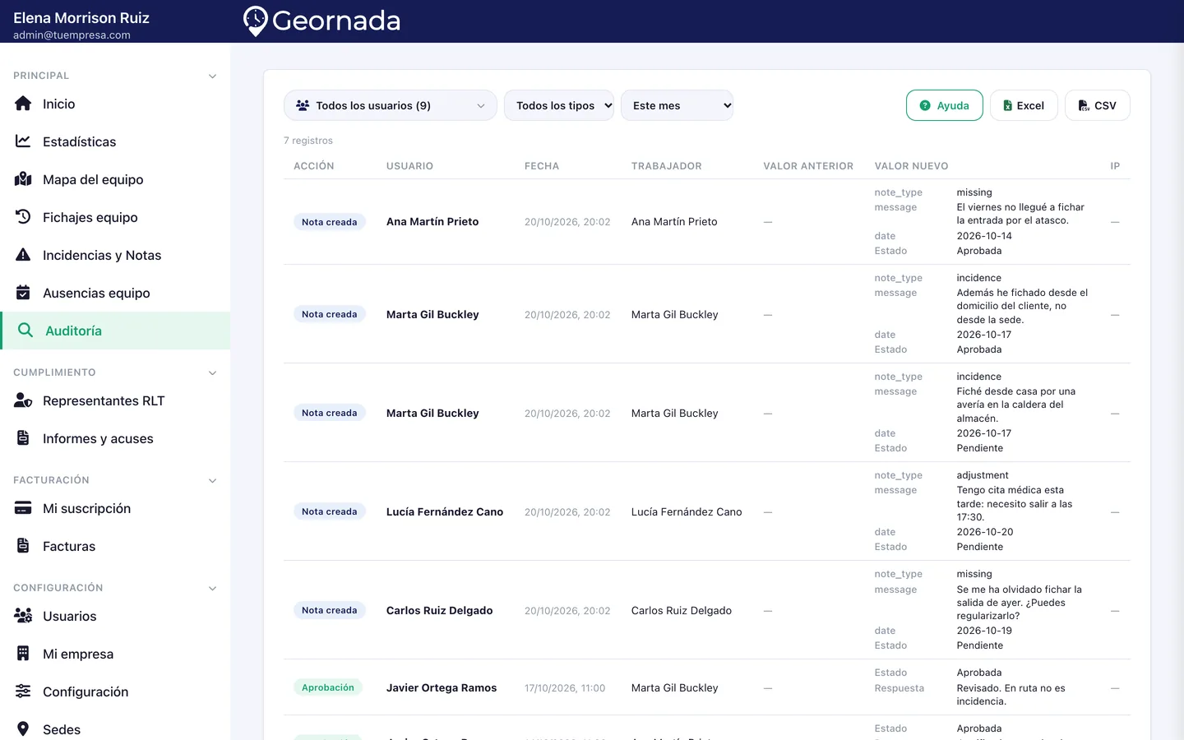Click the Facturas invoice icon

click(23, 546)
